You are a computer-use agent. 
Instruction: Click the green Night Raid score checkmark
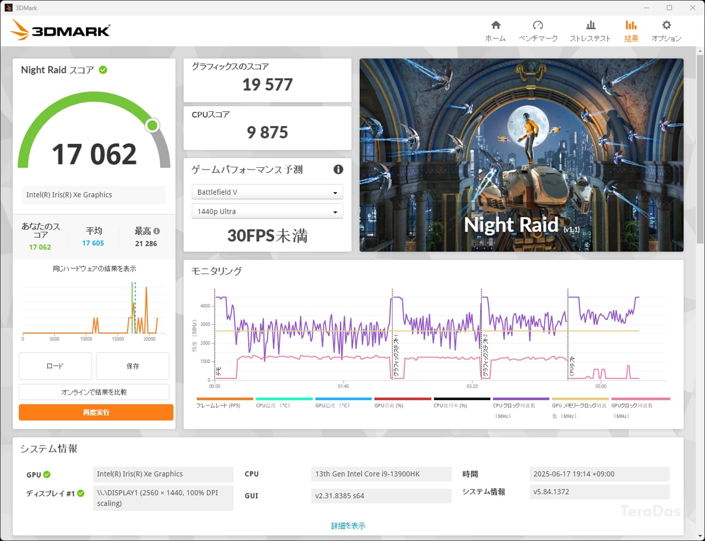[x=103, y=70]
